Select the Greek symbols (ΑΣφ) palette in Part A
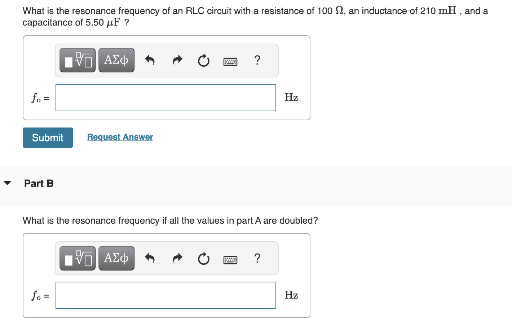This screenshot has height=322, width=512. [116, 60]
